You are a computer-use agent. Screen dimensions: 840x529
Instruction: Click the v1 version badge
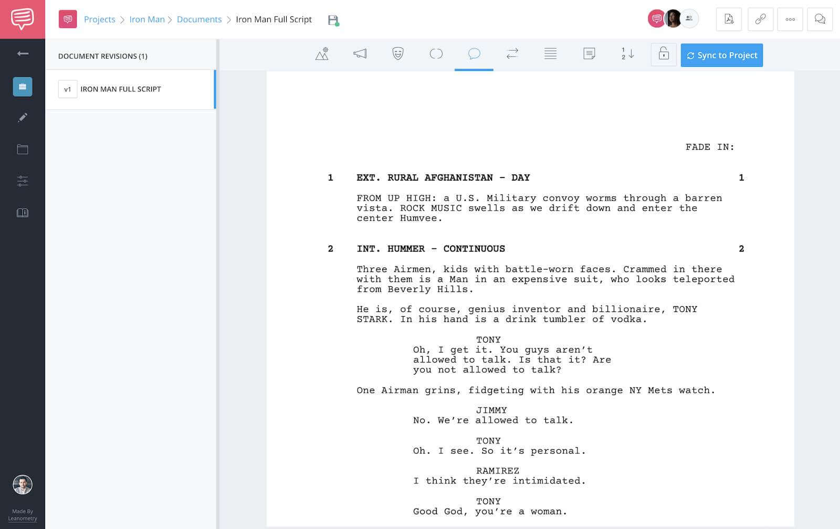pos(68,89)
